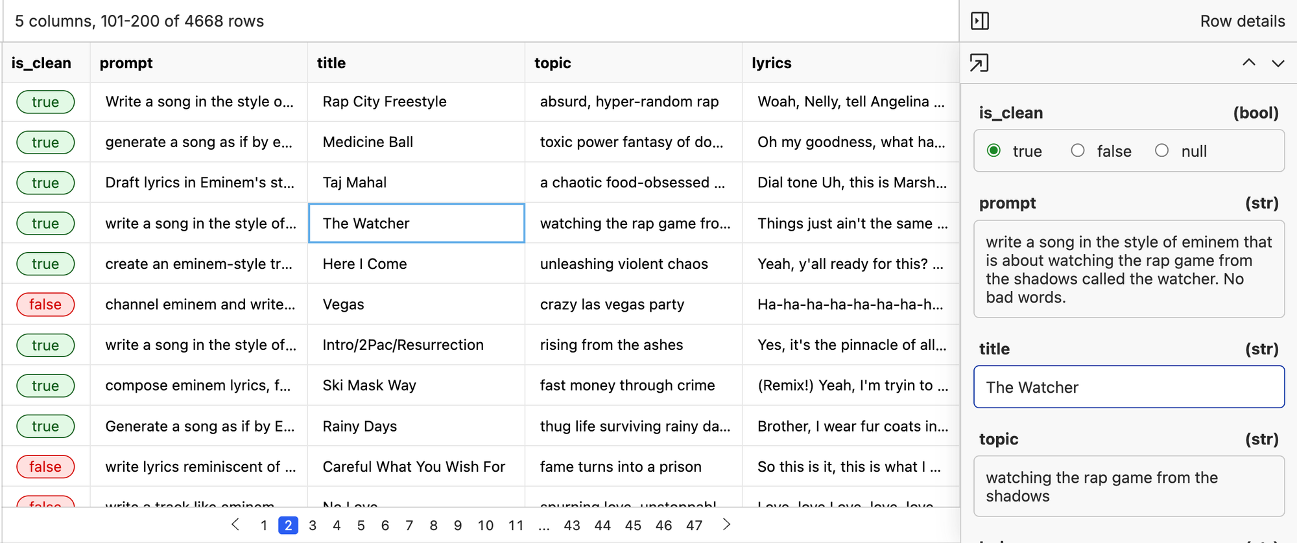This screenshot has height=543, width=1297.
Task: Select the true radio for is_clean
Action: (x=994, y=151)
